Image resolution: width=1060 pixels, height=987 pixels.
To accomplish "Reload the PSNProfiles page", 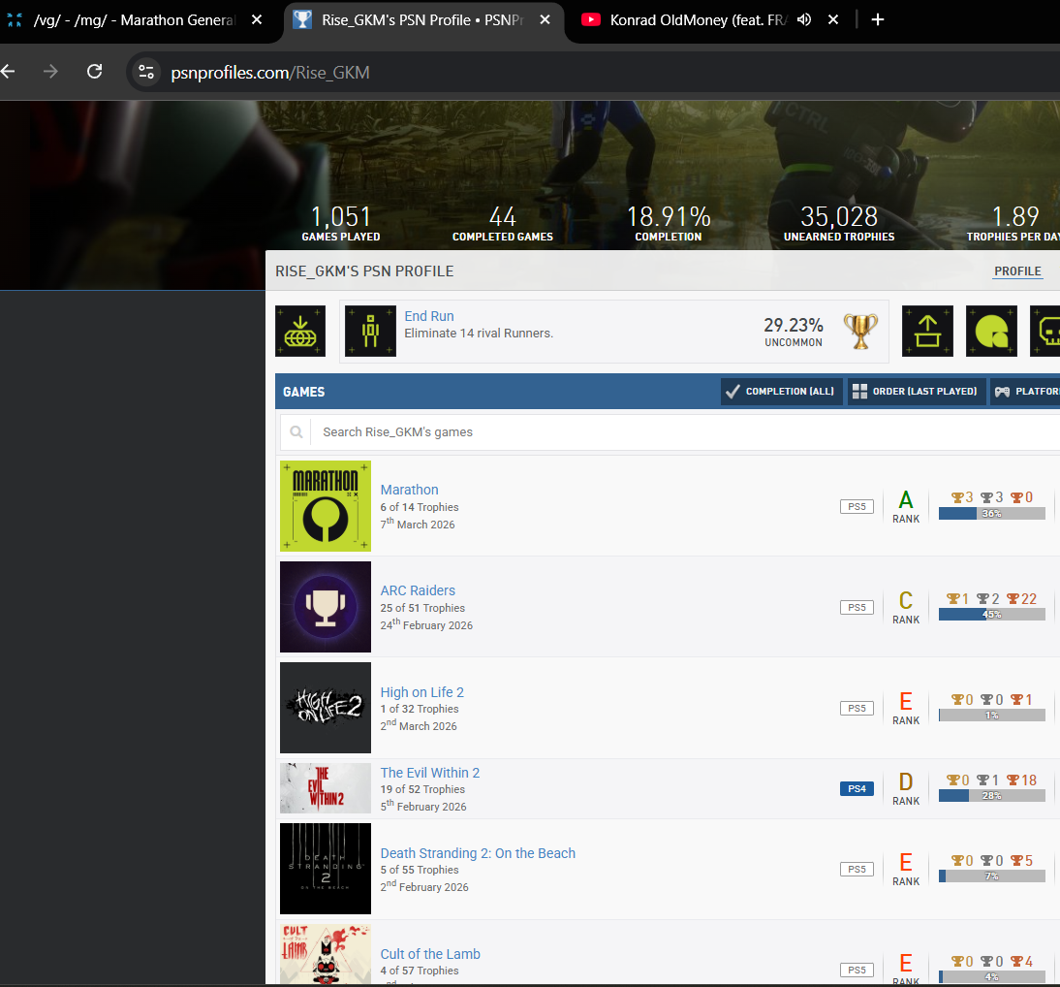I will pyautogui.click(x=95, y=71).
